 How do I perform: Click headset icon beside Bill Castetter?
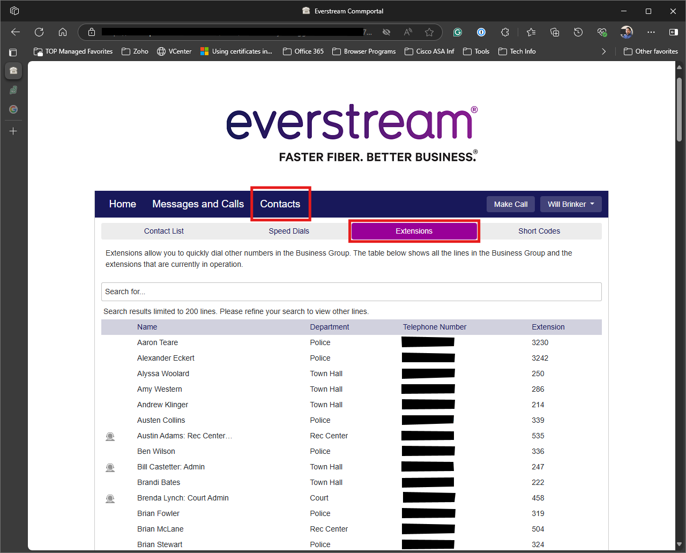pos(110,468)
